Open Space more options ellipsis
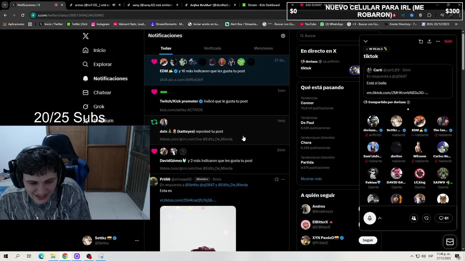The width and height of the screenshot is (465, 261). tap(438, 41)
